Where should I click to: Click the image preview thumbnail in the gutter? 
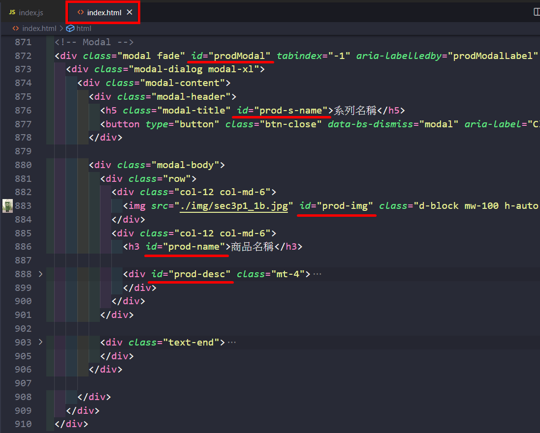coord(7,205)
